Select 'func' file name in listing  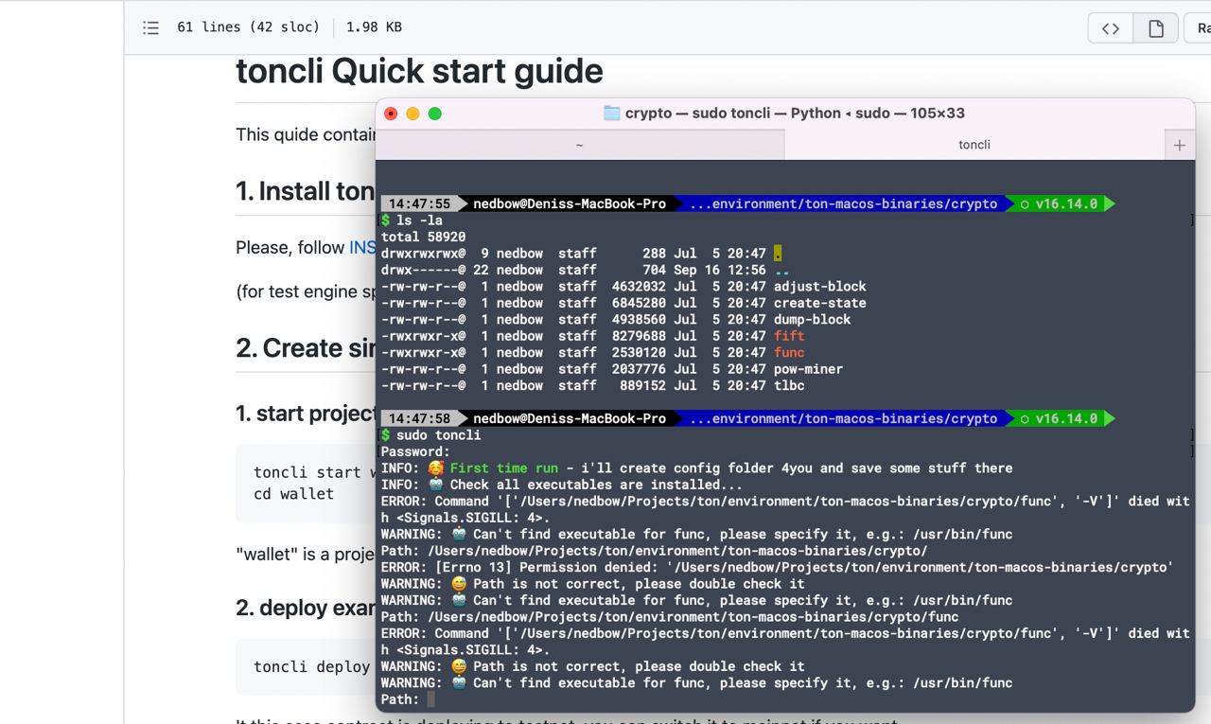(789, 352)
